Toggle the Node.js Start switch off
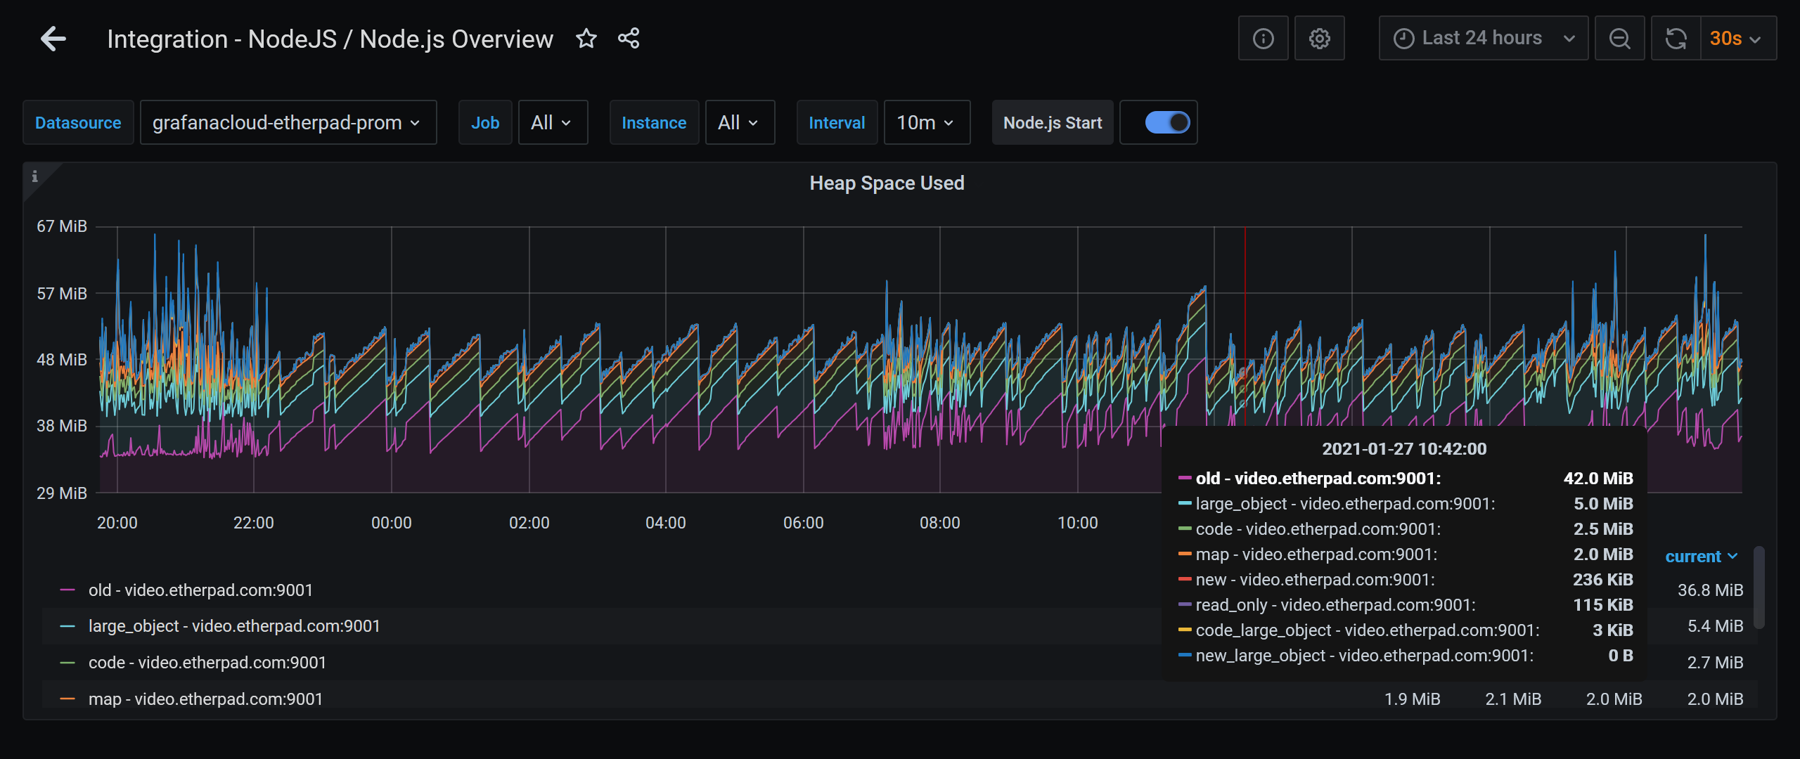Viewport: 1800px width, 759px height. (x=1159, y=122)
